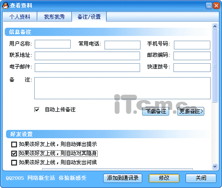Click the 修改 button
Viewport: 222px width, 188px height.
(x=164, y=178)
